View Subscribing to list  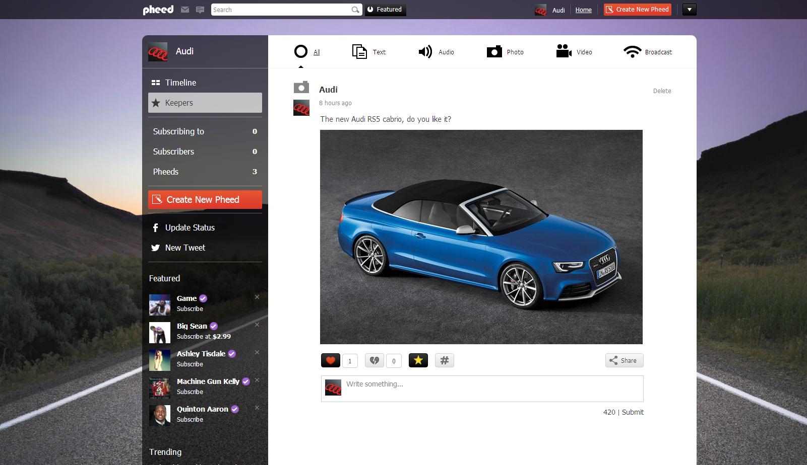point(205,131)
